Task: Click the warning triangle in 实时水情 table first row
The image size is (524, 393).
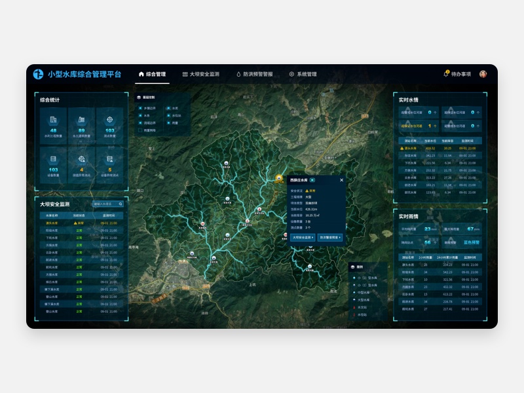Action: pyautogui.click(x=402, y=149)
